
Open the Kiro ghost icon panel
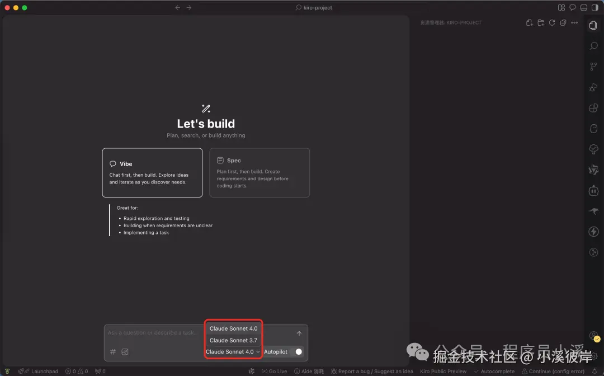coord(593,129)
